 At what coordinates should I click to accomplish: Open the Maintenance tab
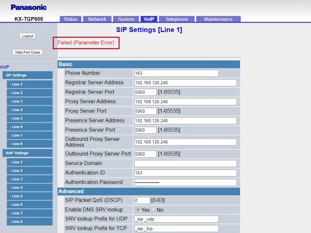[218, 19]
